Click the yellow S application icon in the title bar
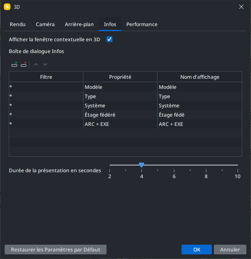This screenshot has height=259, width=251. click(x=7, y=7)
